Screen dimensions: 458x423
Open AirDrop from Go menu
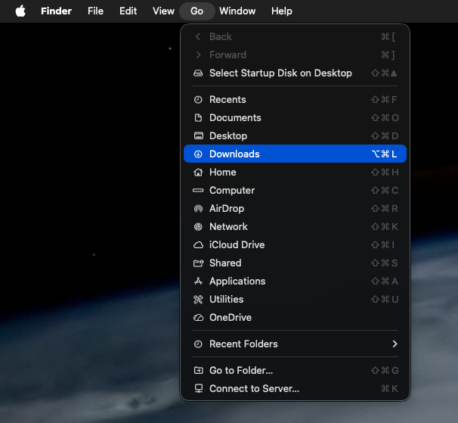295,209
